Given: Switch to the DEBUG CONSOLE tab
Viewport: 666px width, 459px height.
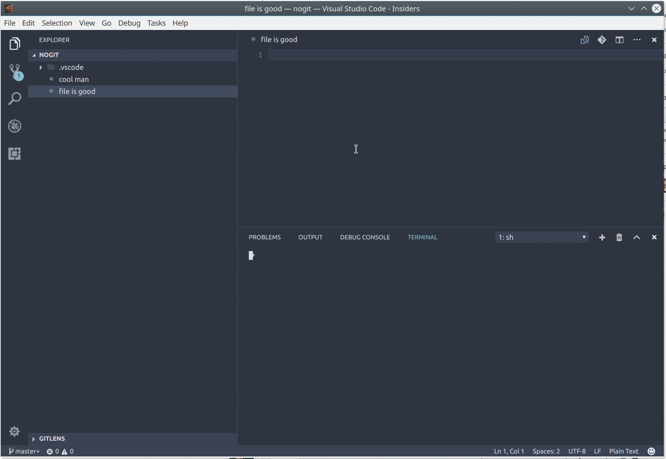Looking at the screenshot, I should point(365,237).
